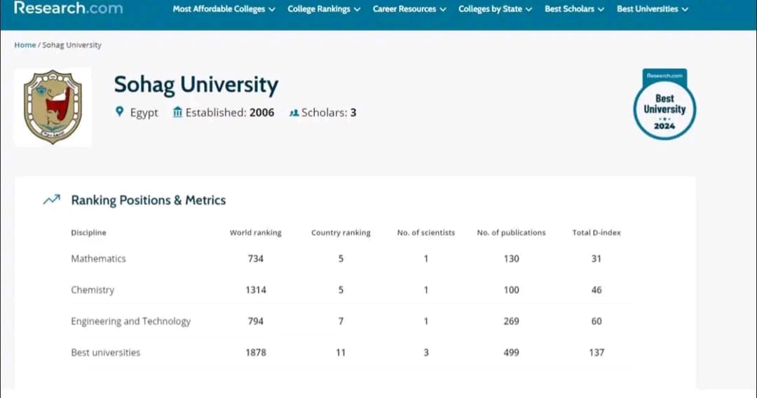
Task: Click the Sohag University crest logo
Action: pos(53,107)
